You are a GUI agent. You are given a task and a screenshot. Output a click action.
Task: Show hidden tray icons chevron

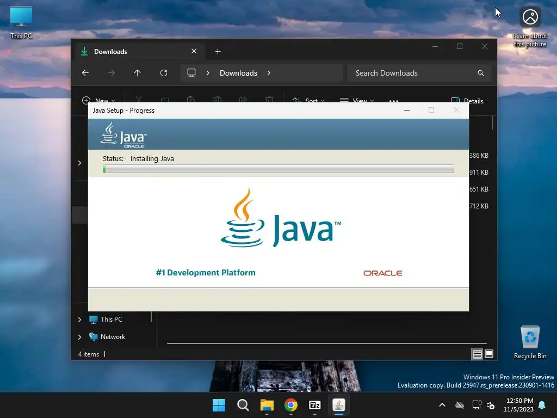point(442,405)
